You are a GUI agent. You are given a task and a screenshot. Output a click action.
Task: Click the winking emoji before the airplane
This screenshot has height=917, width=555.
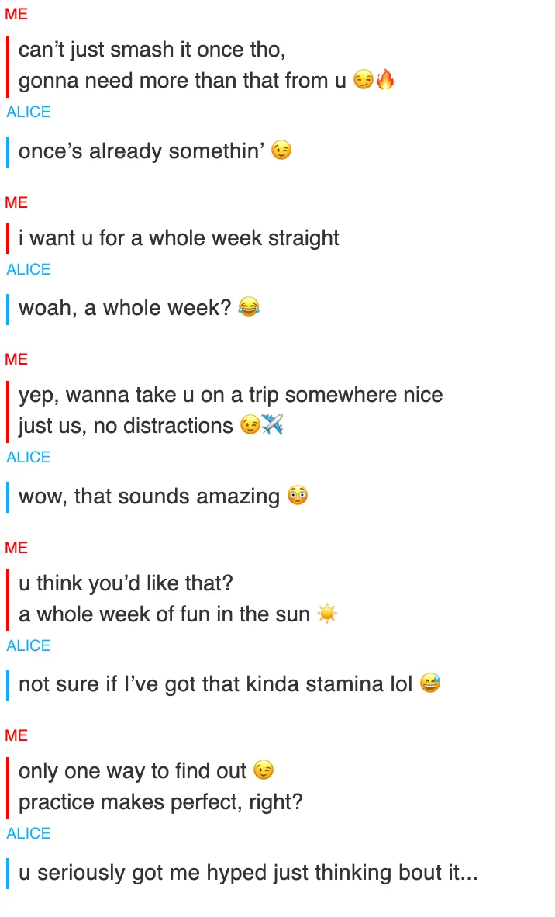[x=250, y=424]
